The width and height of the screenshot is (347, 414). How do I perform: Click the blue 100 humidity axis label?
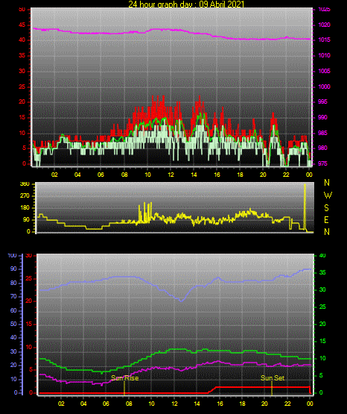click(13, 255)
